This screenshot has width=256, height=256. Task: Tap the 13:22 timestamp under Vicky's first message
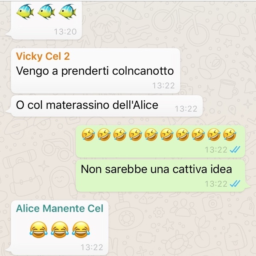[x=163, y=86]
